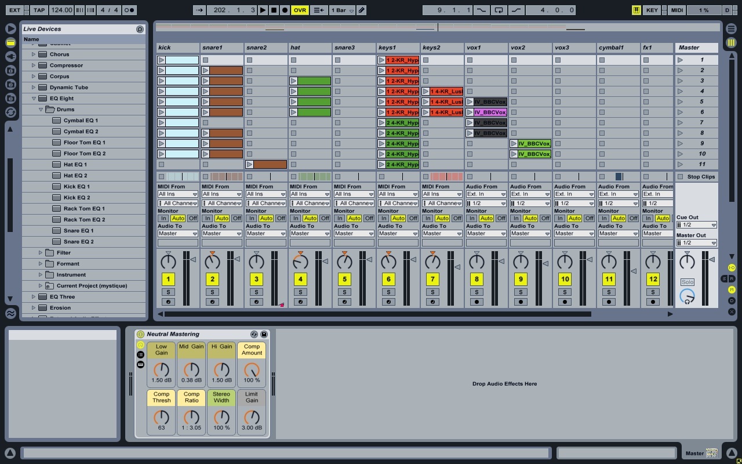
Task: Open the 1 Bar quantization dropdown
Action: 342,10
